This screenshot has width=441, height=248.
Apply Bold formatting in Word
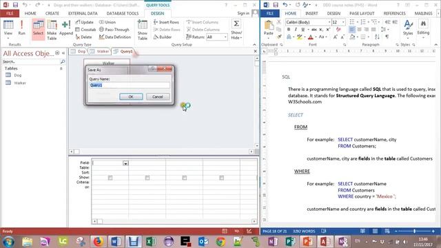click(289, 30)
